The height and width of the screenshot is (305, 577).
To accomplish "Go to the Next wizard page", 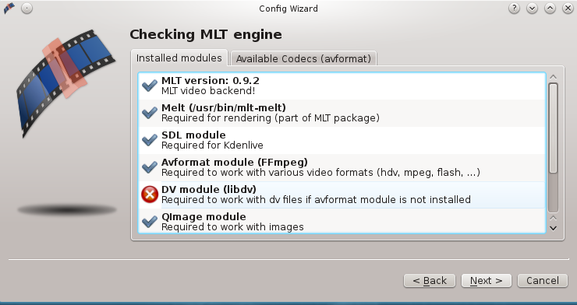I will (x=486, y=281).
